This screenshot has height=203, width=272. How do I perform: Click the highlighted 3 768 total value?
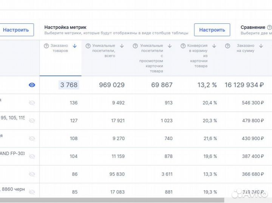point(68,85)
